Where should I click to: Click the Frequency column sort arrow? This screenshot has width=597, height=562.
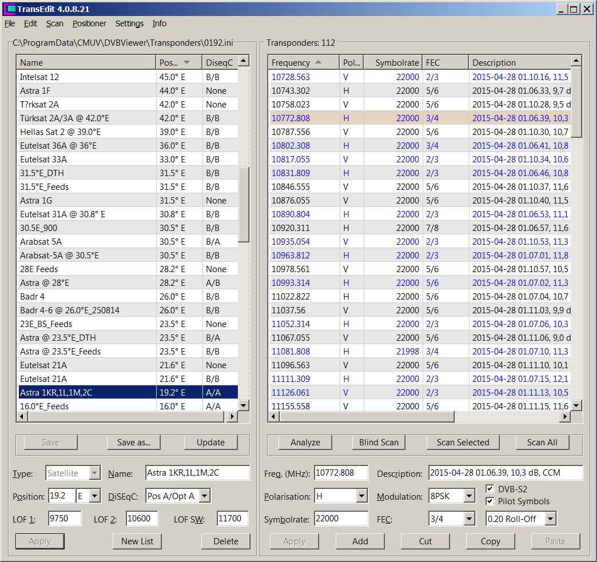[319, 63]
